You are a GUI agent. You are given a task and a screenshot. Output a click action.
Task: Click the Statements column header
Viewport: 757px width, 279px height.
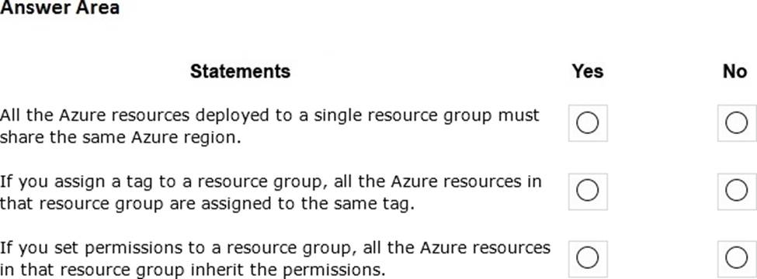[240, 71]
